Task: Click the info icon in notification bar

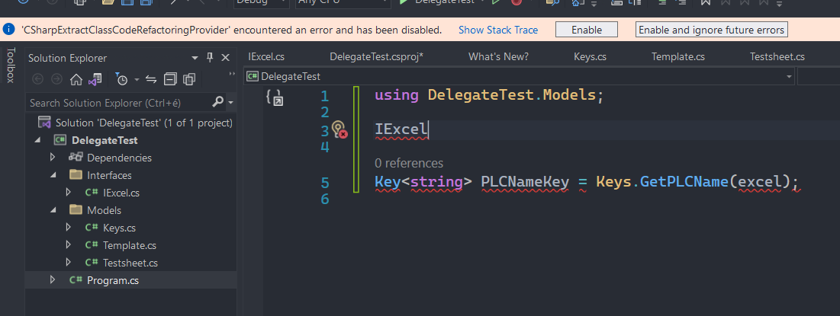Action: tap(9, 30)
